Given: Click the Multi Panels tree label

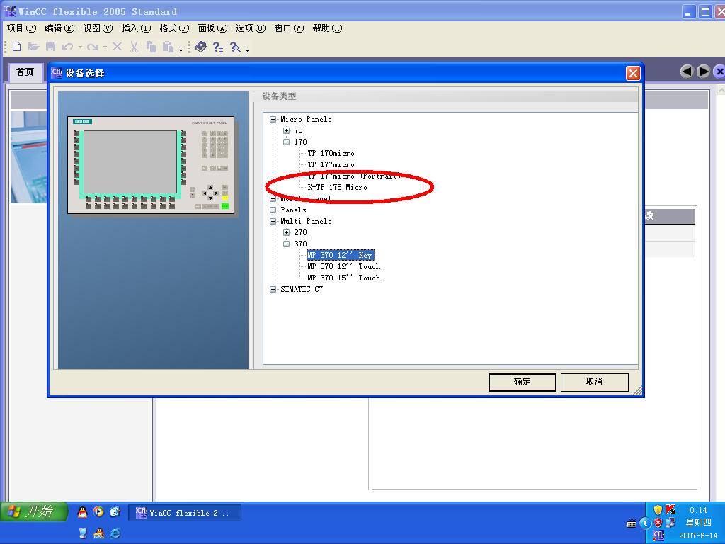Looking at the screenshot, I should (306, 221).
